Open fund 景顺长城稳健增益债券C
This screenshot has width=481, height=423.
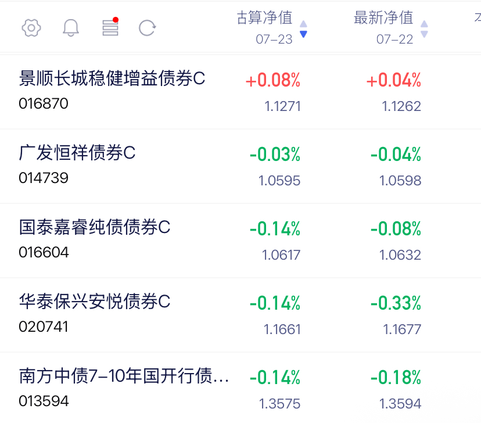[x=112, y=78]
